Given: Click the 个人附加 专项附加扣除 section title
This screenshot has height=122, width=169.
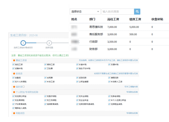Looking at the screenshot, I should [x=27, y=92].
